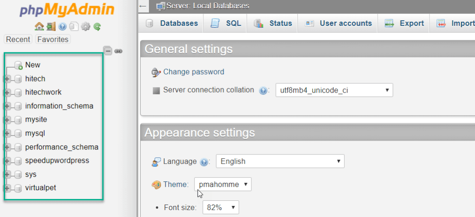This screenshot has height=217, width=475.
Task: Switch to the Status tab
Action: click(x=273, y=23)
